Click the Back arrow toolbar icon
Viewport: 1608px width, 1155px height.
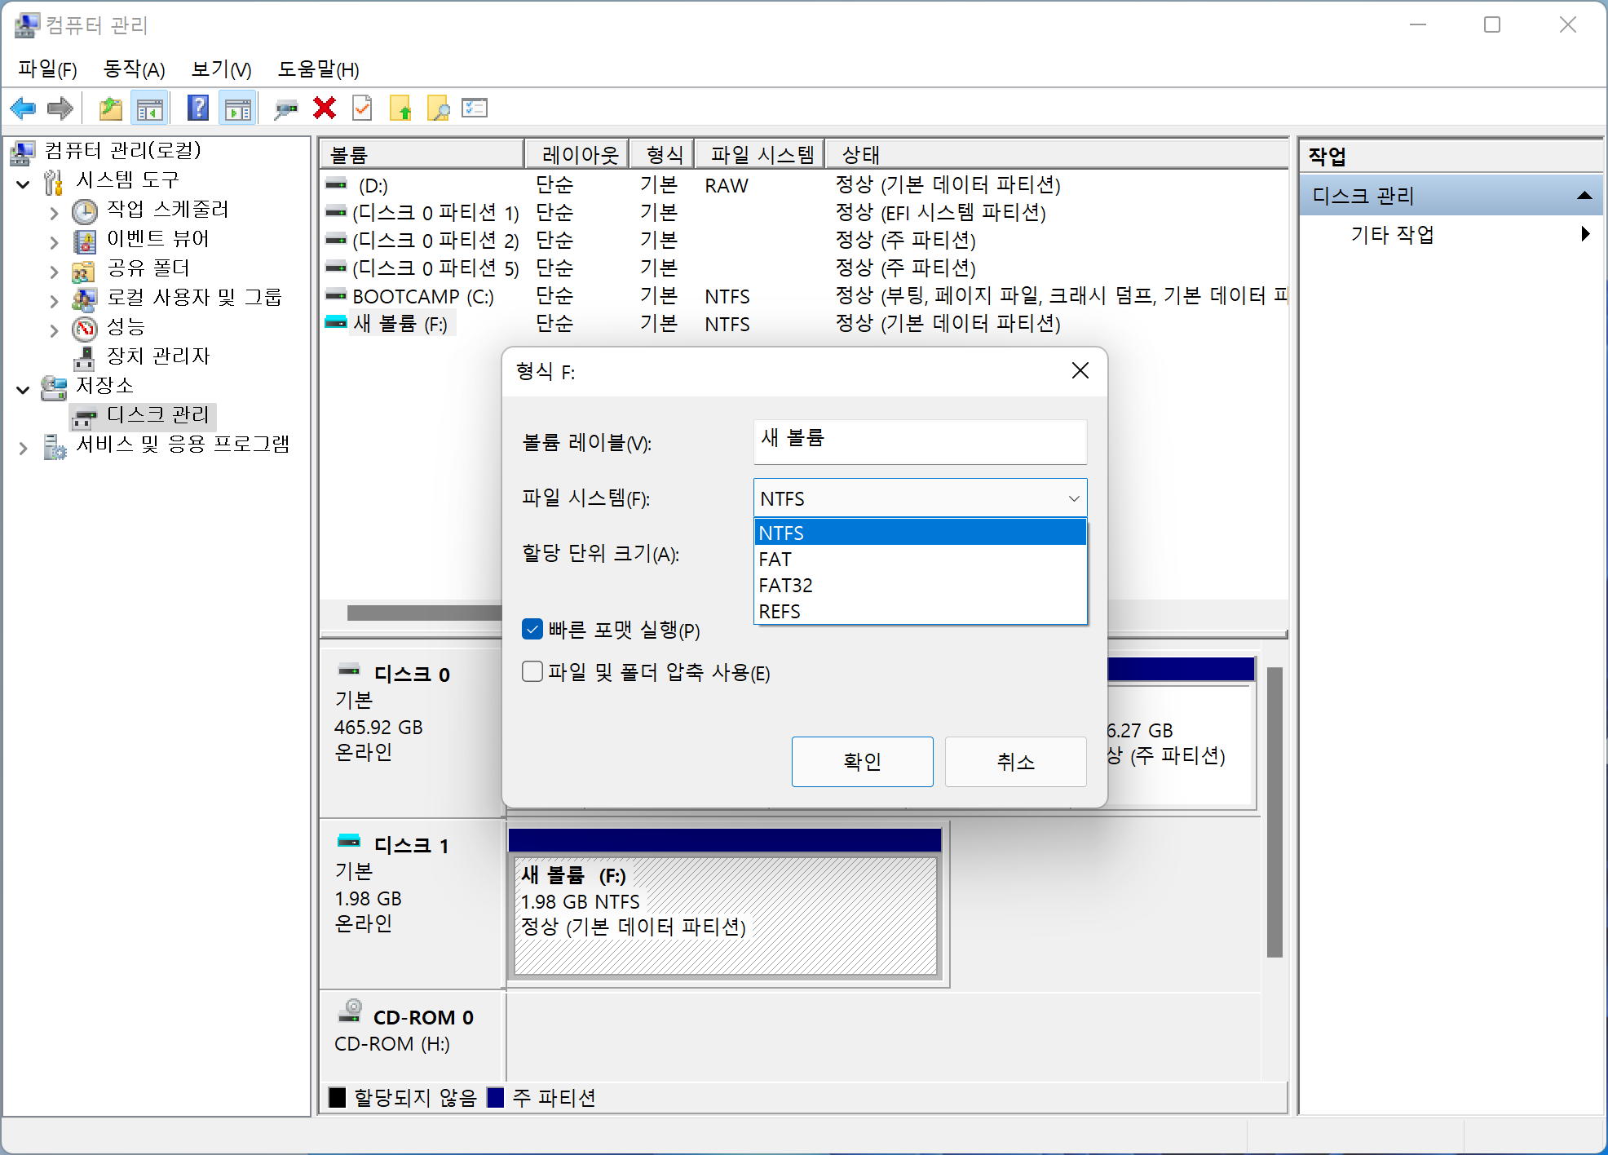tap(23, 108)
